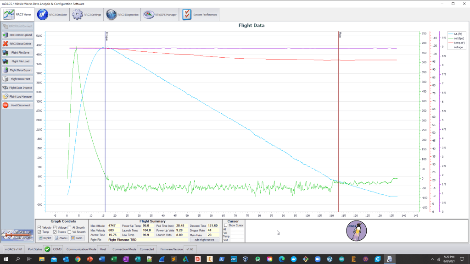Click the red Host Disconnect button

tap(17, 105)
